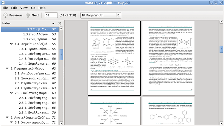Open the Go menu
Image resolution: width=224 pixels, height=126 pixels.
tap(33, 8)
